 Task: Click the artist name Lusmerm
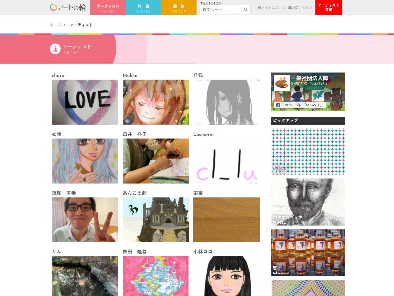203,134
